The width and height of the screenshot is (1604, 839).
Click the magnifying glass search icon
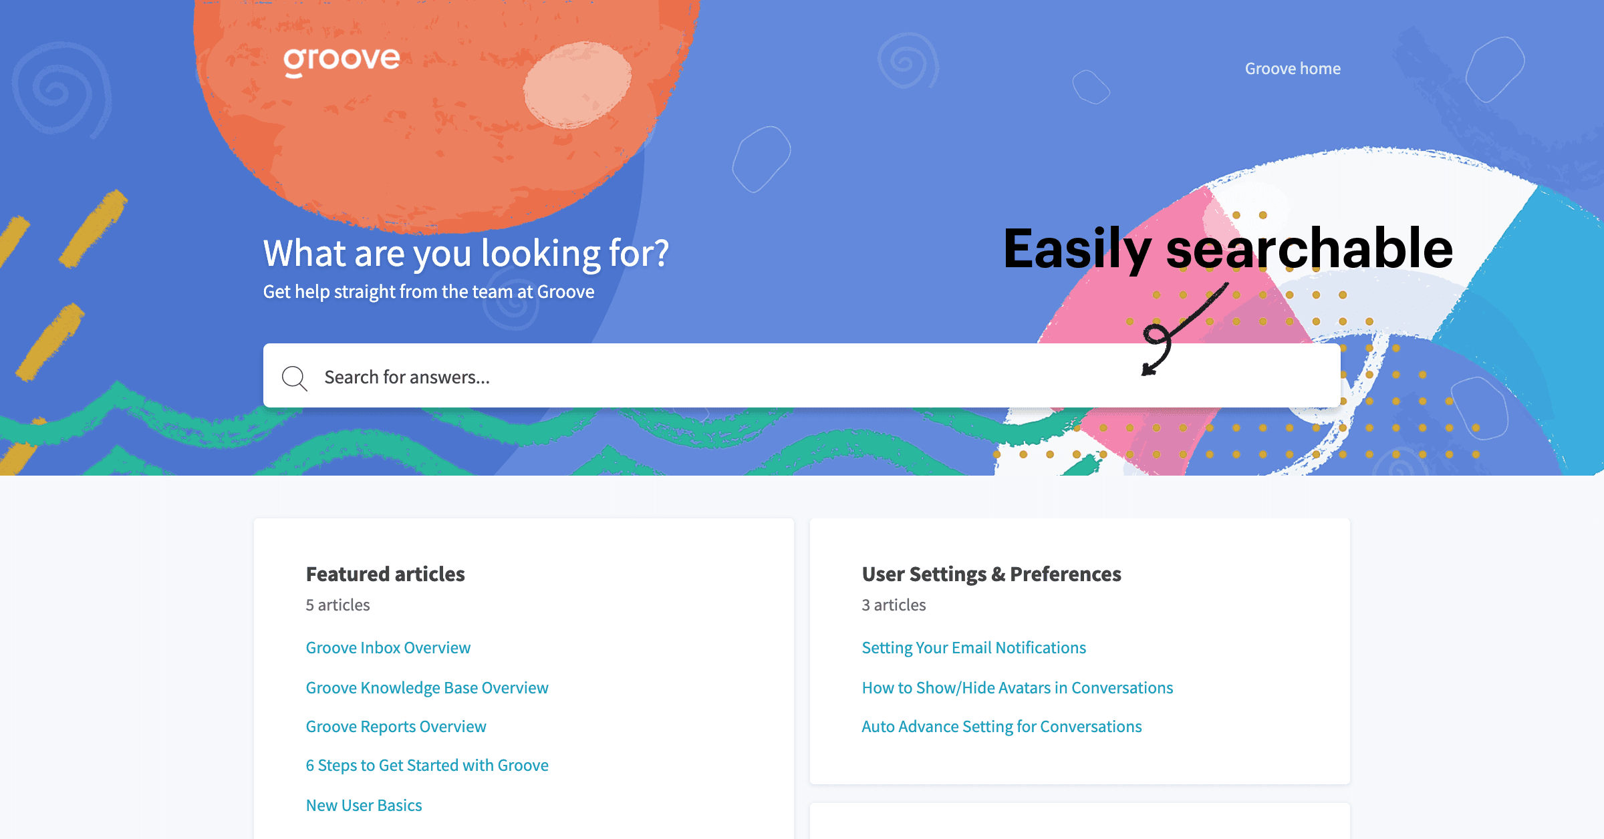pos(294,377)
